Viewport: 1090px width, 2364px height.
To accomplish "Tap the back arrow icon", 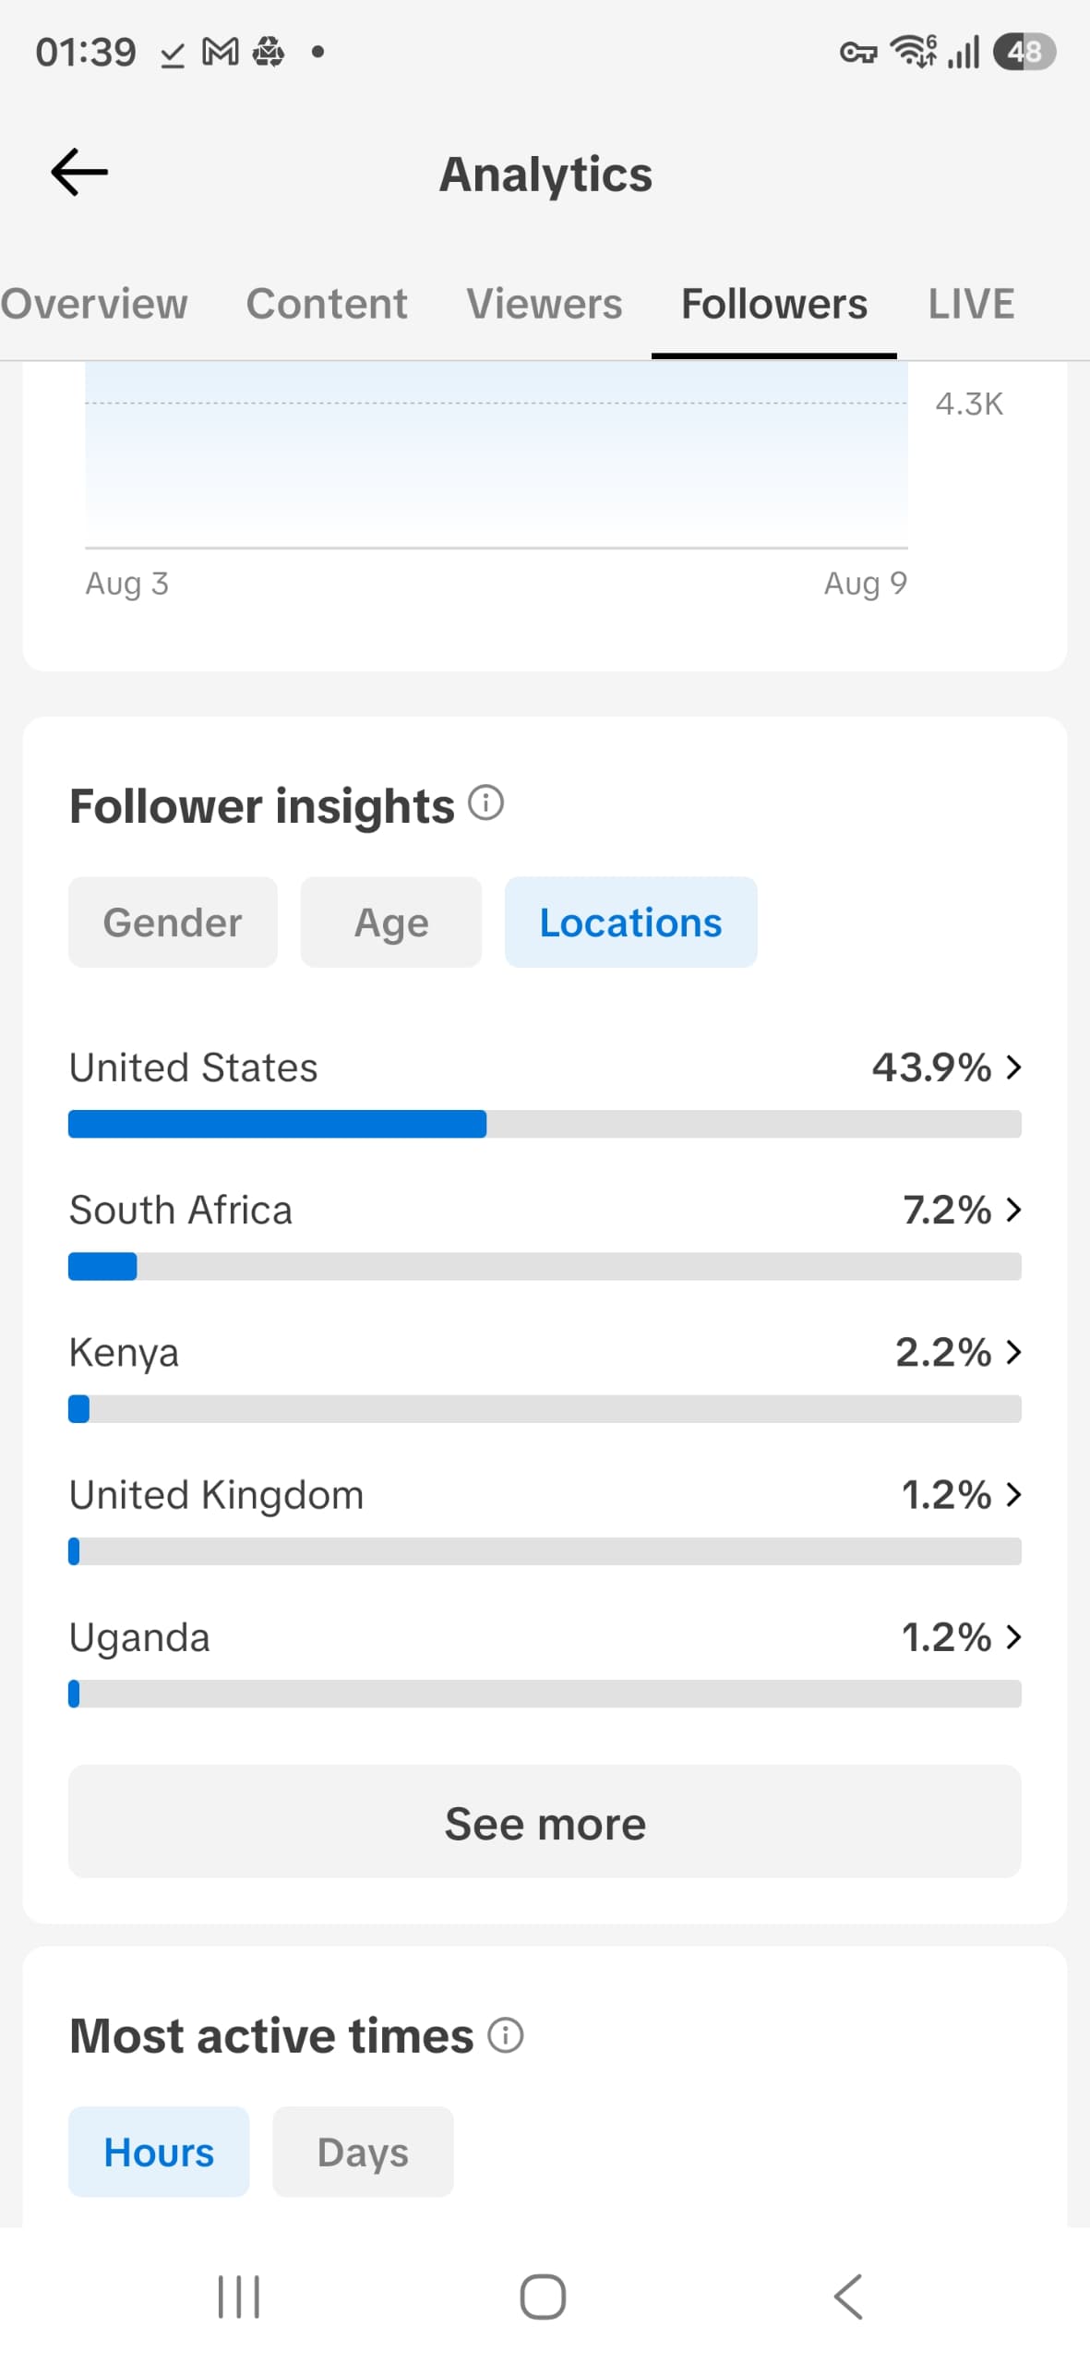I will click(x=79, y=172).
